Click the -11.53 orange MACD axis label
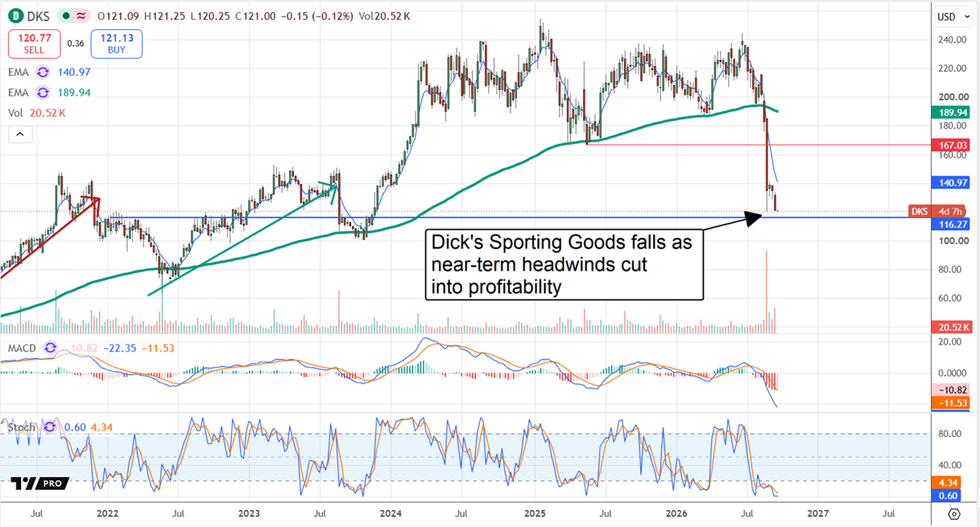 click(x=951, y=404)
